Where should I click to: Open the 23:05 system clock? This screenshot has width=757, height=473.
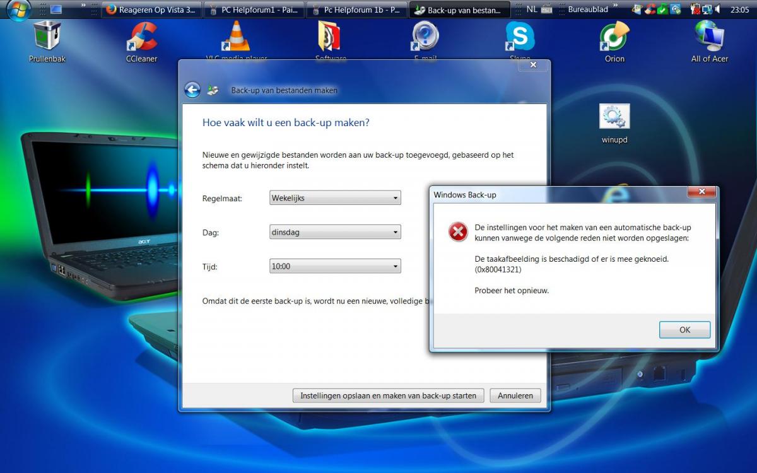(x=739, y=10)
